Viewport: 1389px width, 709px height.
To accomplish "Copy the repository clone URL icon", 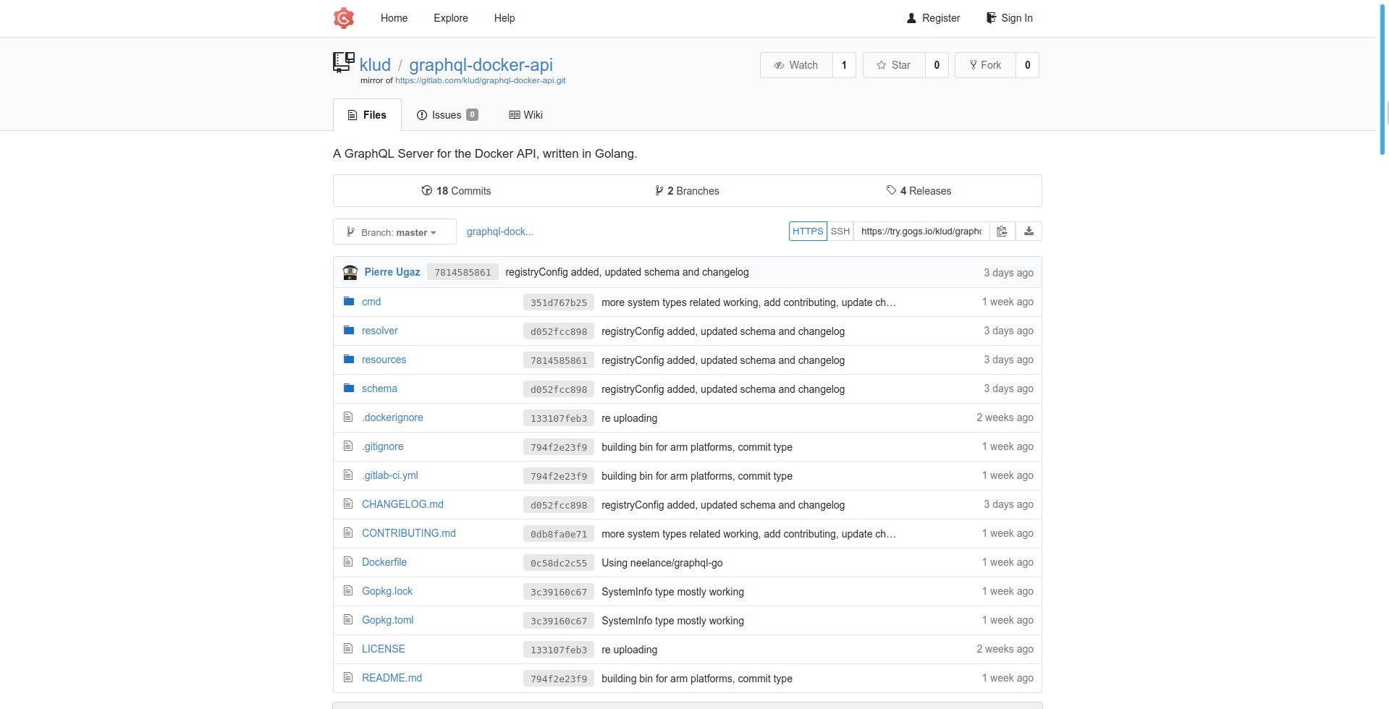I will 1002,232.
